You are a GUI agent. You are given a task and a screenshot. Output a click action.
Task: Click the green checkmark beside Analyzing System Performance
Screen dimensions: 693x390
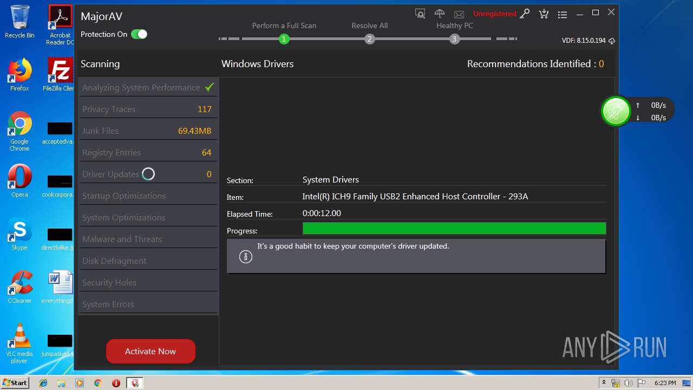[210, 87]
